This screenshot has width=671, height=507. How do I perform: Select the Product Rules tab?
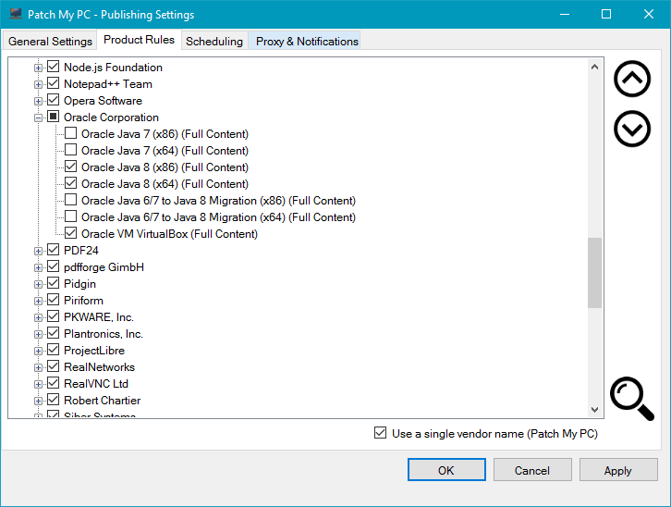(139, 40)
